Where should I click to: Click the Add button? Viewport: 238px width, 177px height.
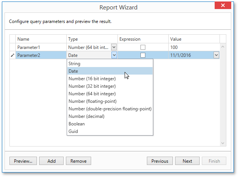point(52,161)
